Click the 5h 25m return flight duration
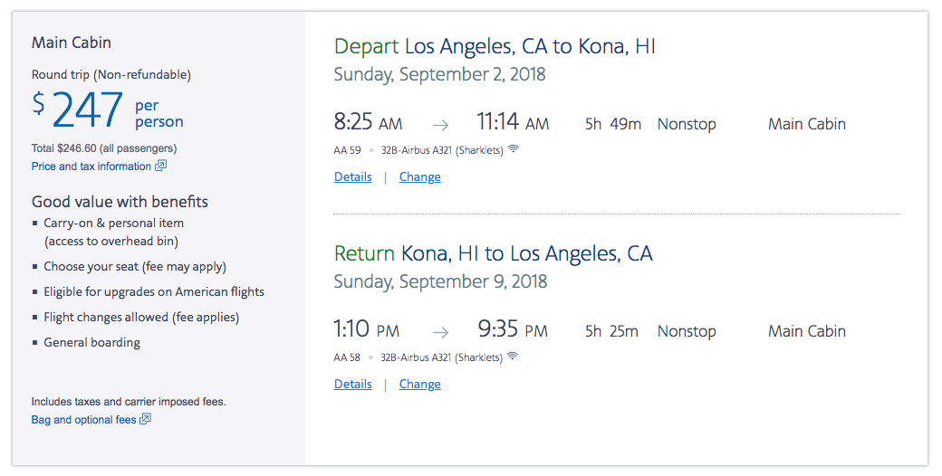The width and height of the screenshot is (942, 476). (x=611, y=332)
